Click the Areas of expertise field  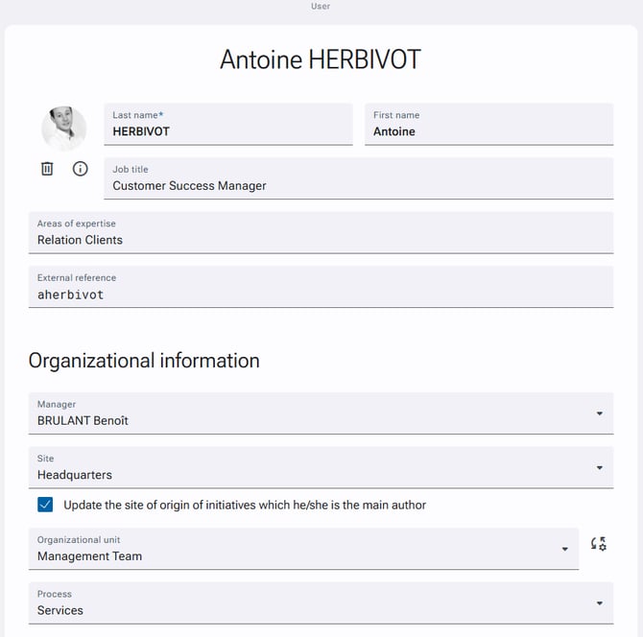coord(321,232)
